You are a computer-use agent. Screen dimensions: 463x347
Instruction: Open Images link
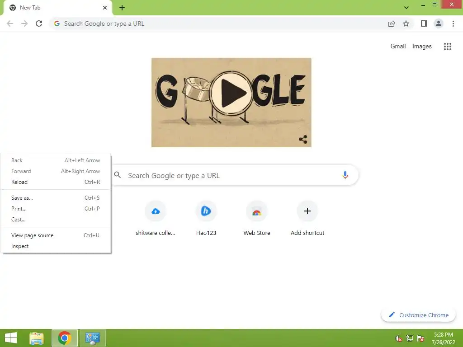click(422, 47)
